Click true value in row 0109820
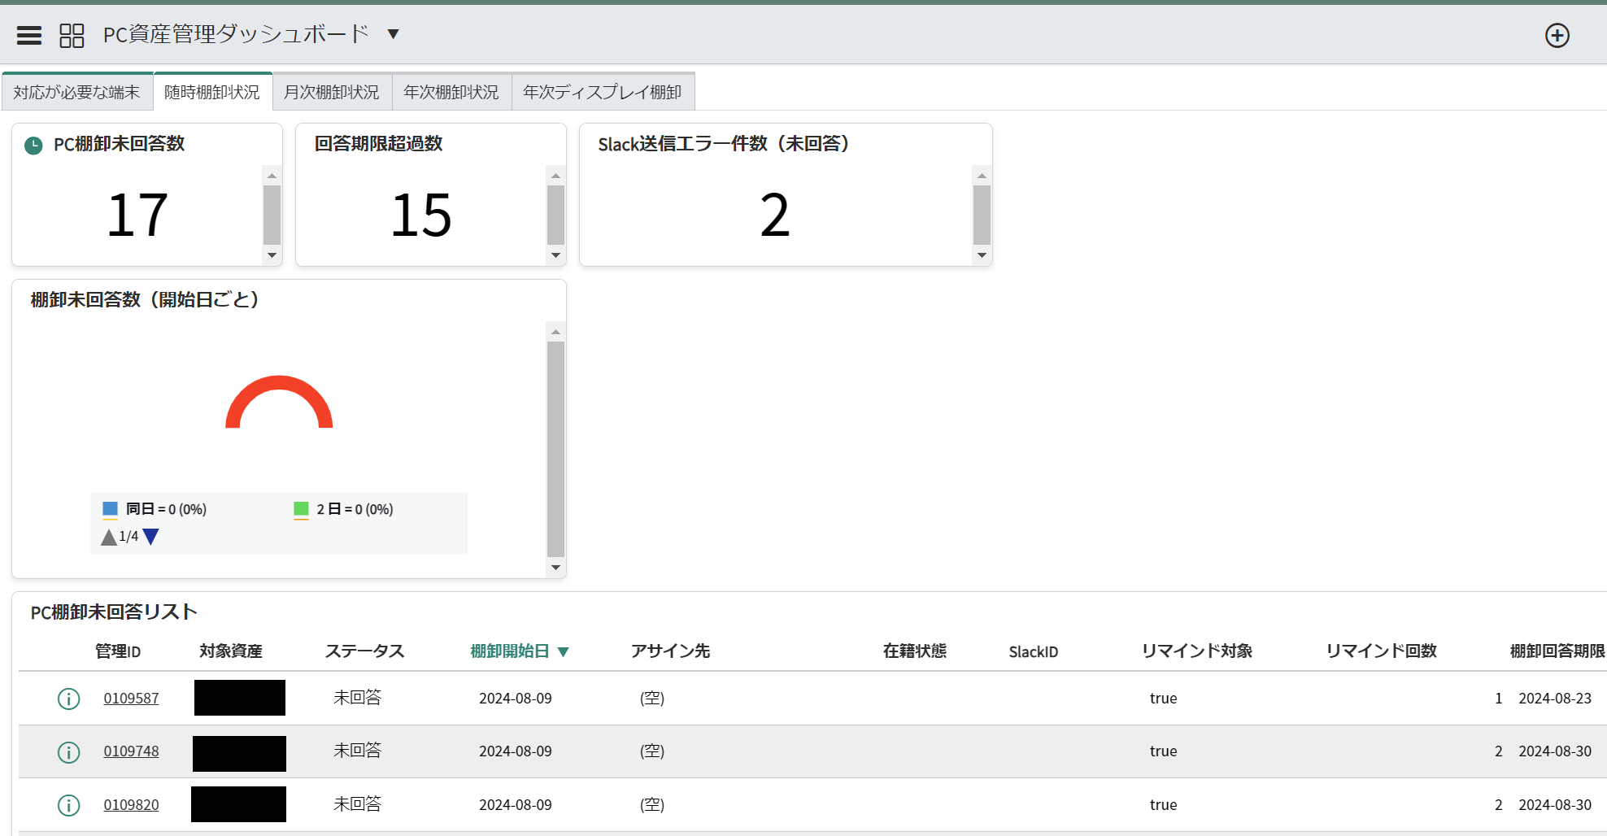The image size is (1607, 836). point(1163,805)
